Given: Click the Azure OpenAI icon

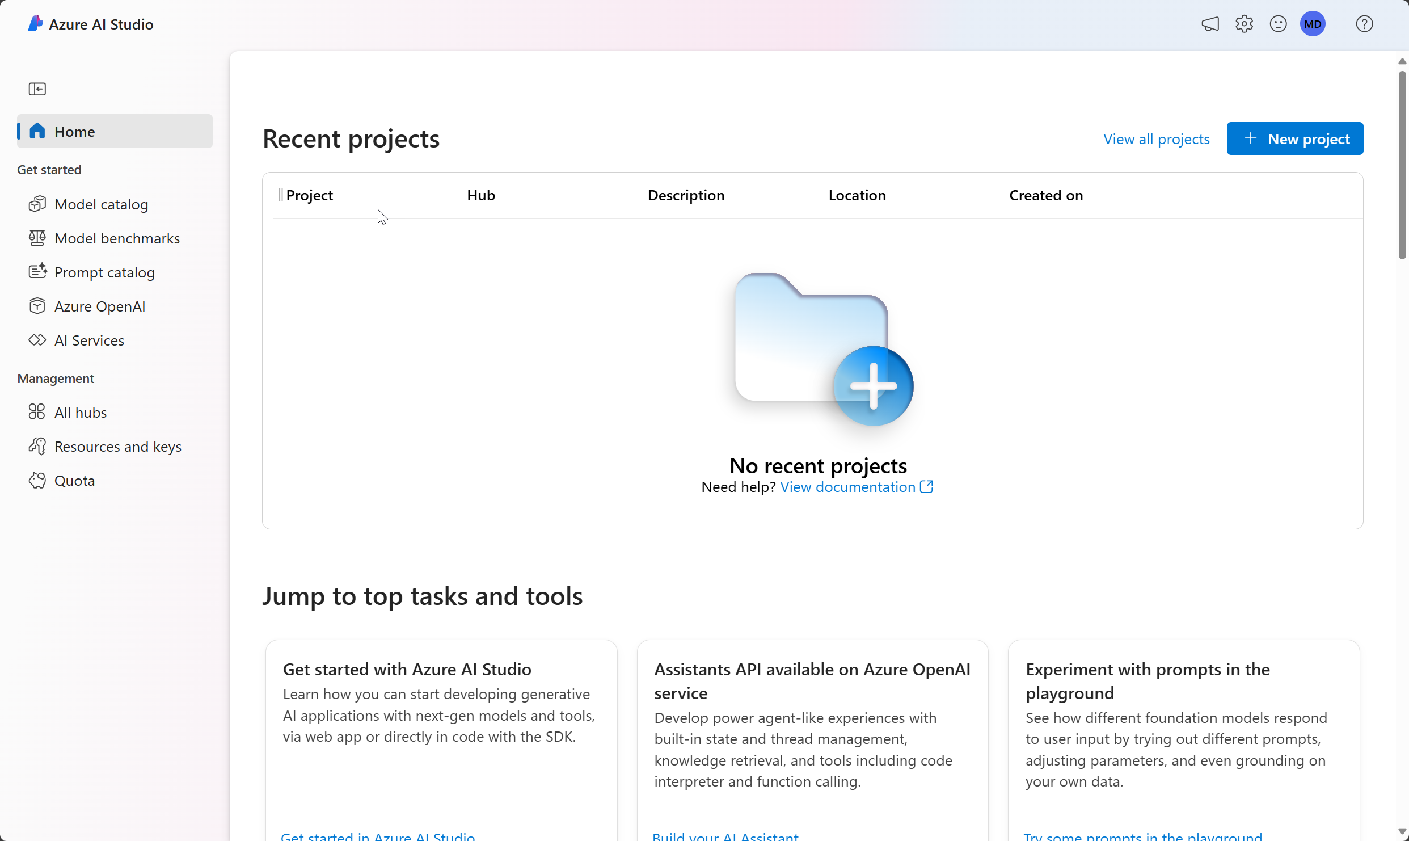Looking at the screenshot, I should (37, 306).
